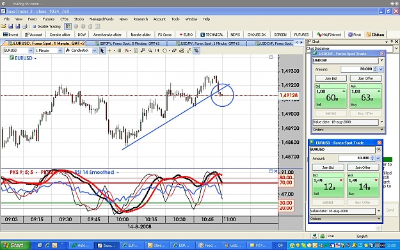Click the Print toolbar icon

click(x=25, y=26)
